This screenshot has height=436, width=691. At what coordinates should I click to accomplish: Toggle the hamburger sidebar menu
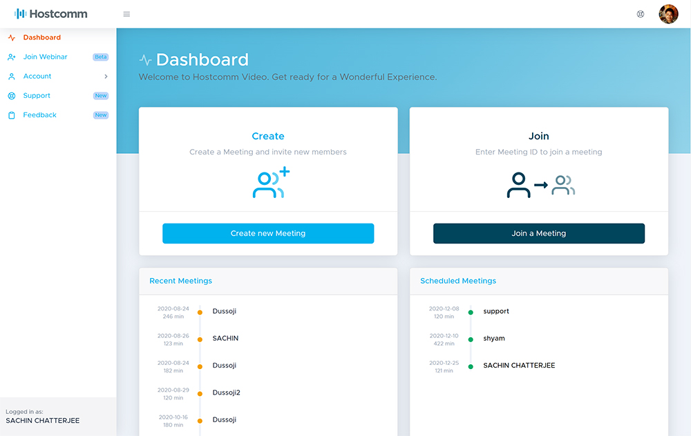click(126, 14)
